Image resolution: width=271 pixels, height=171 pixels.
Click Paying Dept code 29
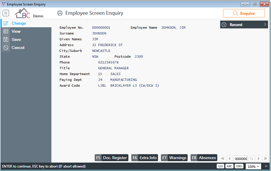pyautogui.click(x=100, y=80)
